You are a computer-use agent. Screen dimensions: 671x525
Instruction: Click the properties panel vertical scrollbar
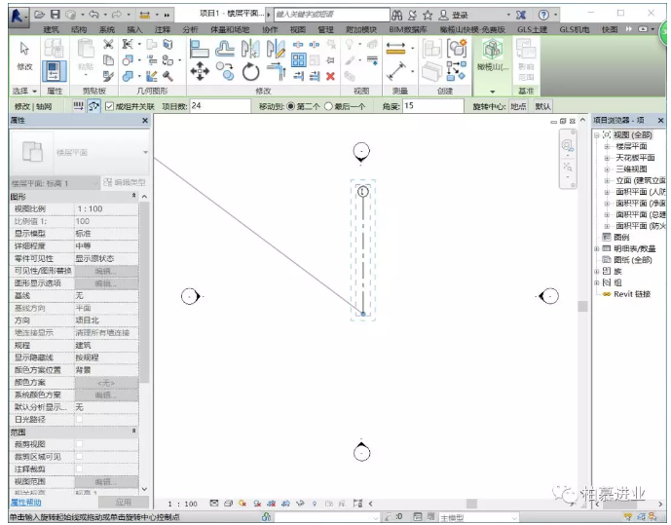[x=145, y=291]
